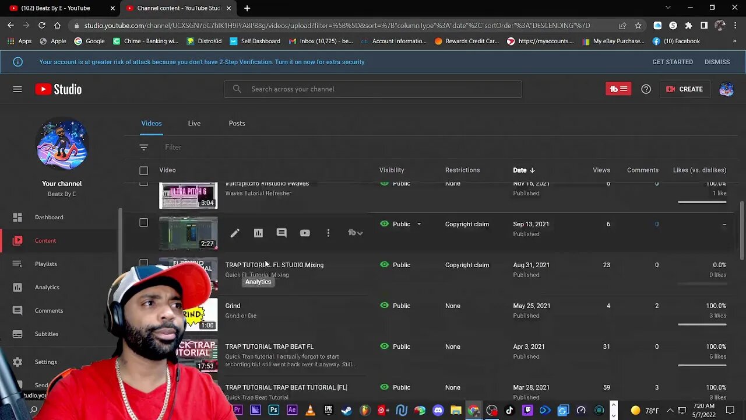Open the three-dot options for 2:27 video
The image size is (746, 420).
click(328, 233)
